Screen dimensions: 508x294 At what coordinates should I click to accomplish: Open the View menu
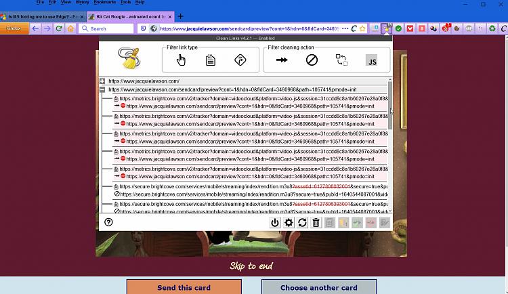[x=66, y=2]
